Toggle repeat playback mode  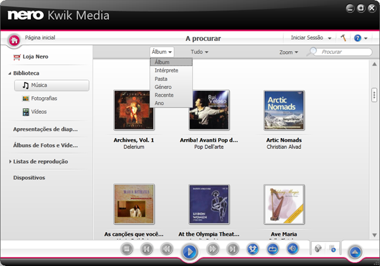(273, 249)
